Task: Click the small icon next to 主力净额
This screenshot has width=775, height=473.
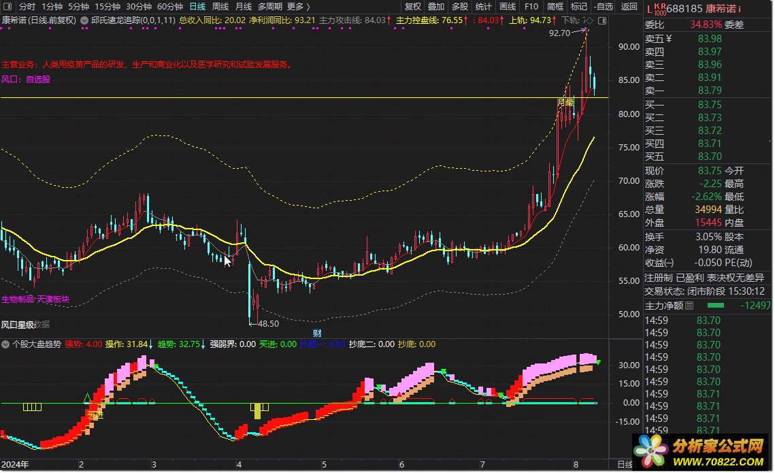Action: coord(689,306)
